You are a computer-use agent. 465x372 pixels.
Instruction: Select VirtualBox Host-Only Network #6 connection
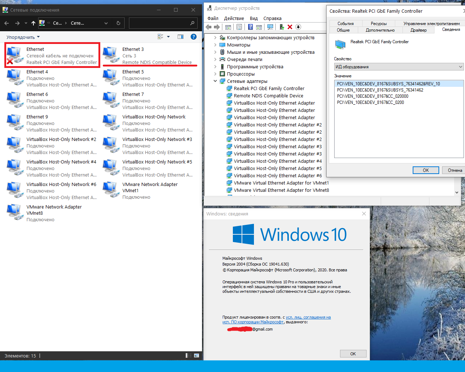pyautogui.click(x=52, y=191)
